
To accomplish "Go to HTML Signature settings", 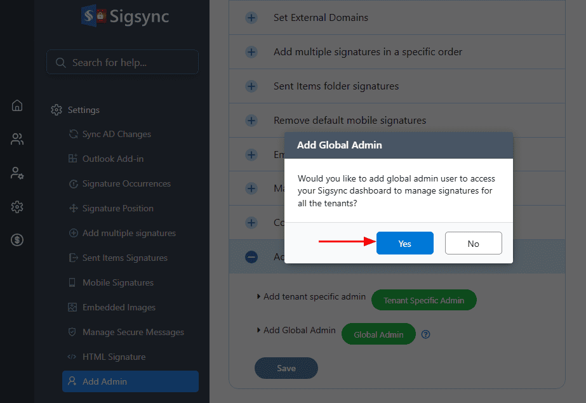I will click(x=114, y=357).
